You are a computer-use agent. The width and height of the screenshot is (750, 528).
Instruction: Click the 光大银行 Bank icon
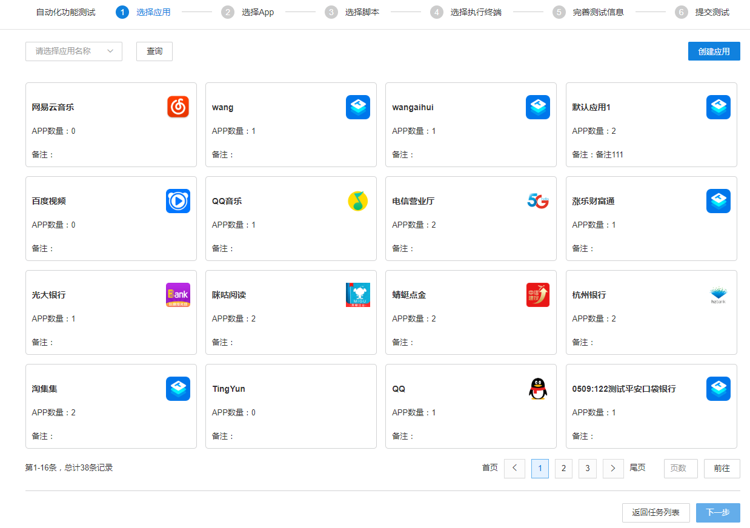tap(178, 295)
